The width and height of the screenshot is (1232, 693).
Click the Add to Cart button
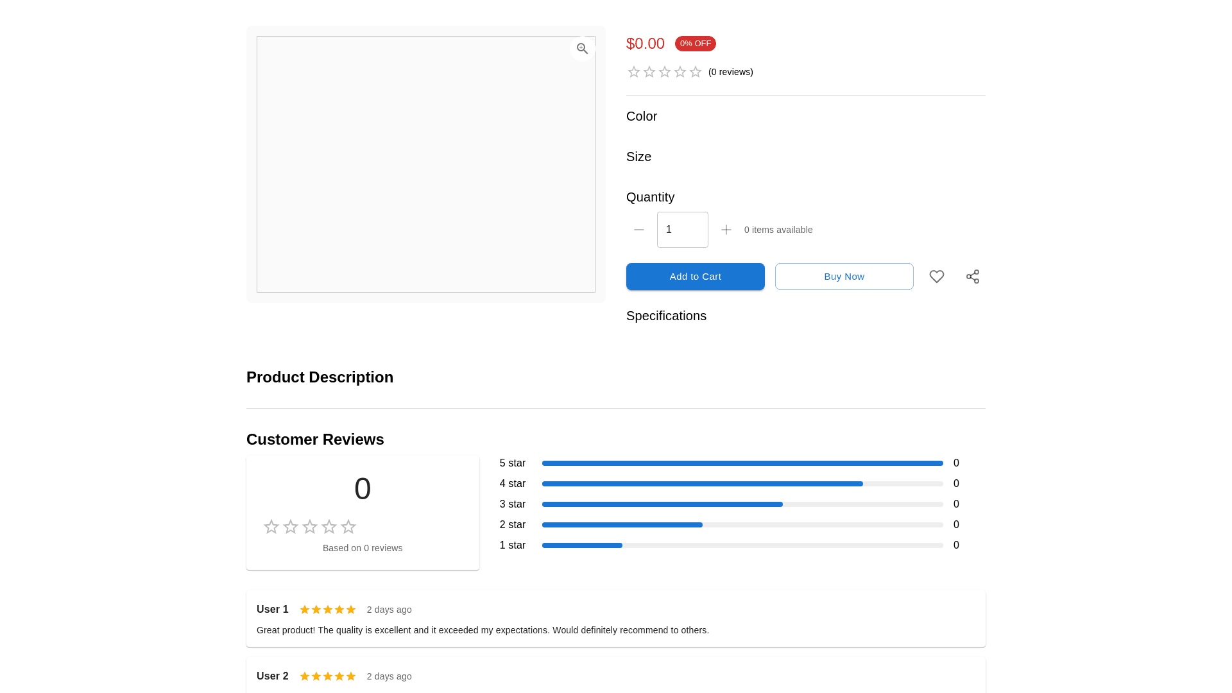point(696,277)
